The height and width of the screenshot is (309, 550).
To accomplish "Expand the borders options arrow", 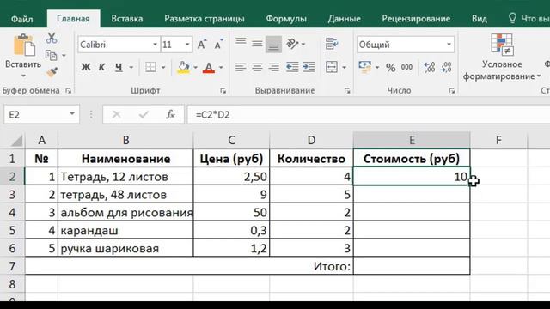I will pyautogui.click(x=163, y=67).
